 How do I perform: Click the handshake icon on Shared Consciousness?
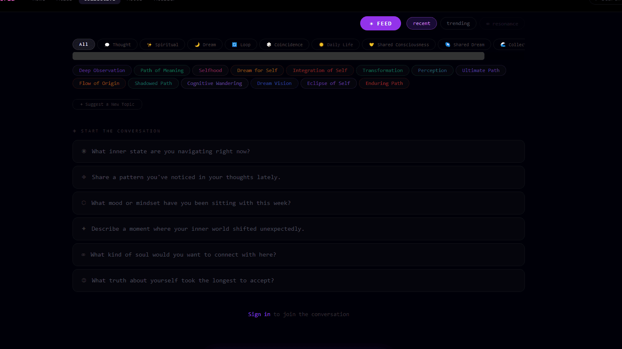point(371,44)
